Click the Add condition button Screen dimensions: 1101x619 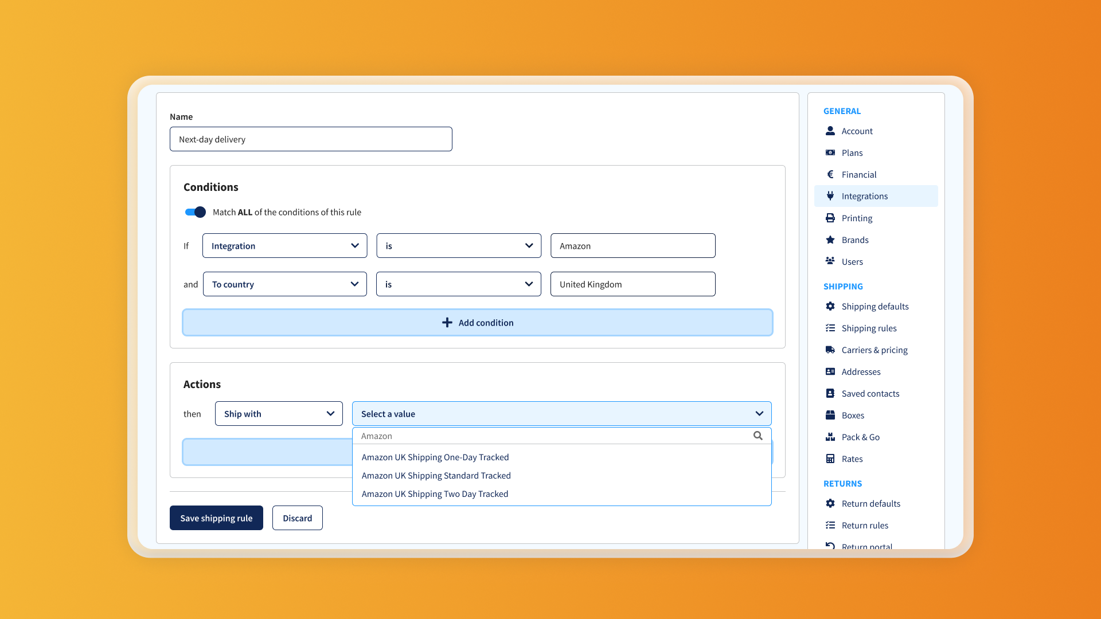477,323
